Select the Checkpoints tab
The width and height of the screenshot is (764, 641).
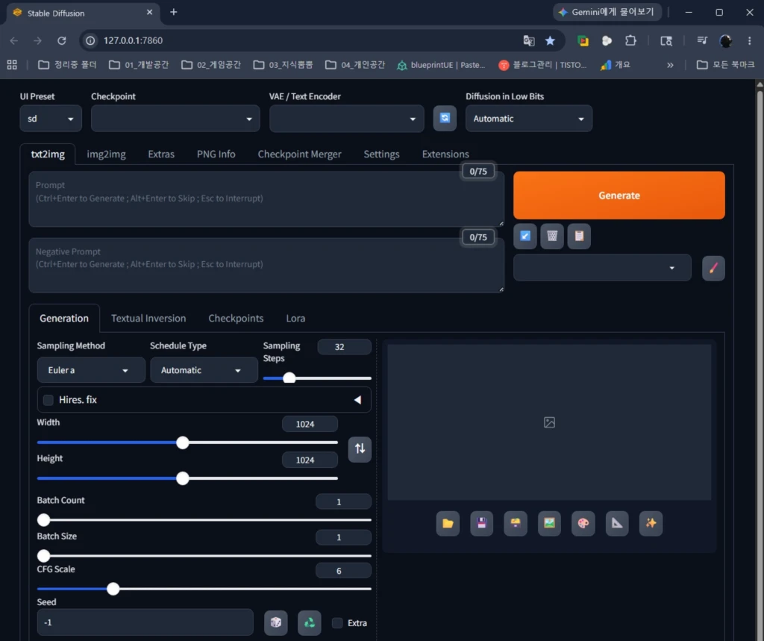236,319
